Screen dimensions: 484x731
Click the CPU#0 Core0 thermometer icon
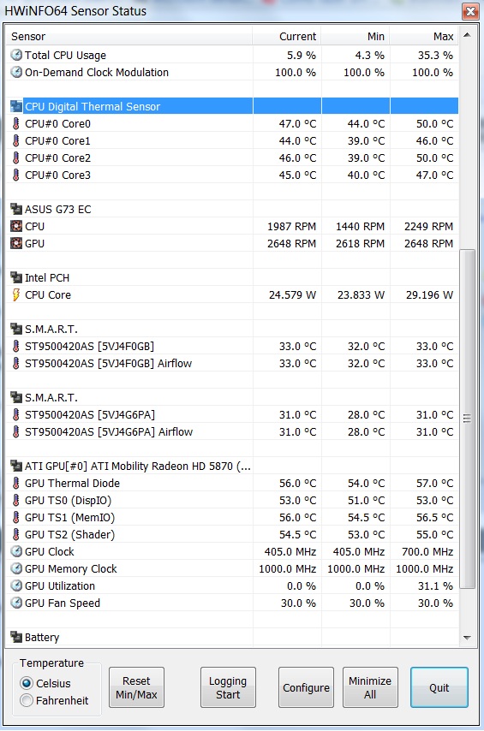16,123
